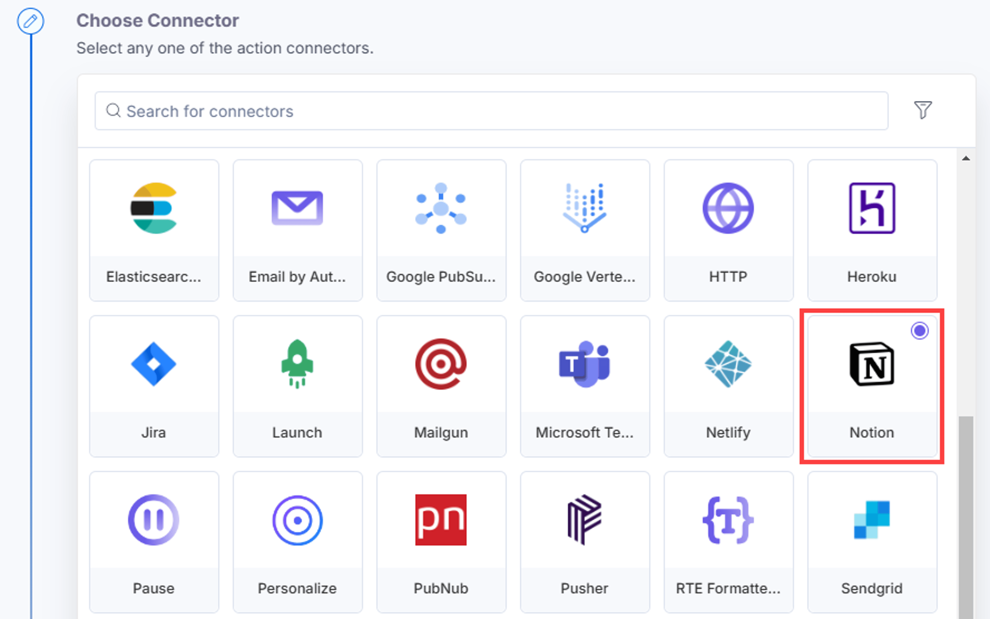990x619 pixels.
Task: Click the Choose Connector step pencil icon
Action: (30, 21)
